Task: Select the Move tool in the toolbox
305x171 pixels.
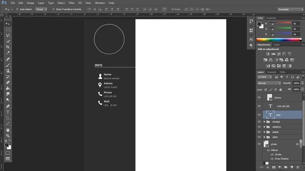Action: pyautogui.click(x=8, y=24)
